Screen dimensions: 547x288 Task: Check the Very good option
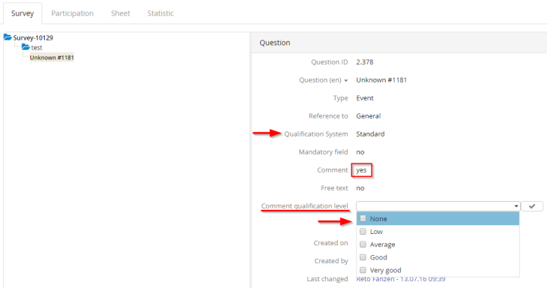pos(363,270)
